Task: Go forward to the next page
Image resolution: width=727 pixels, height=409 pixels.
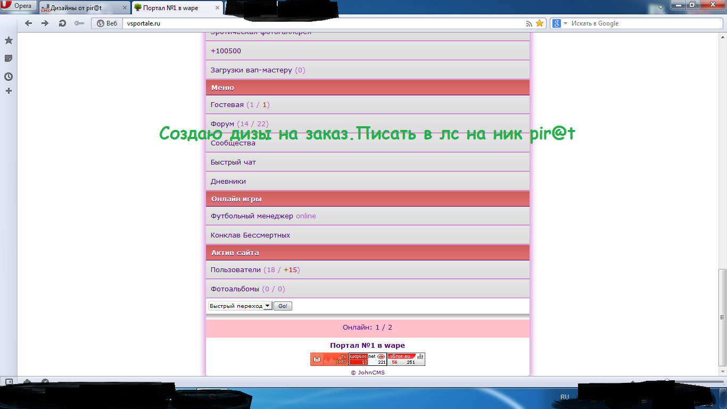Action: (x=45, y=23)
